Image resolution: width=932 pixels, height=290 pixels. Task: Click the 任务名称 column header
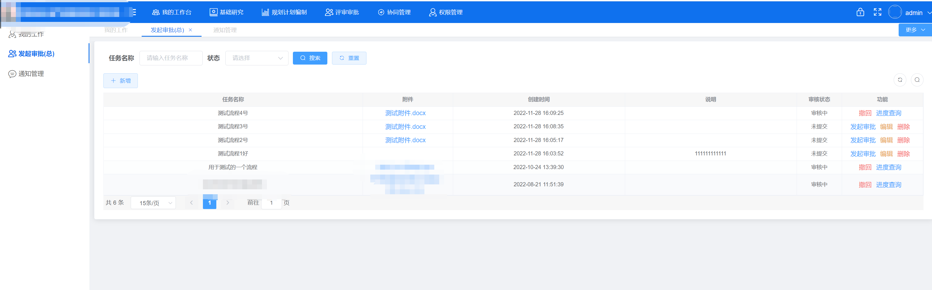[x=233, y=100]
